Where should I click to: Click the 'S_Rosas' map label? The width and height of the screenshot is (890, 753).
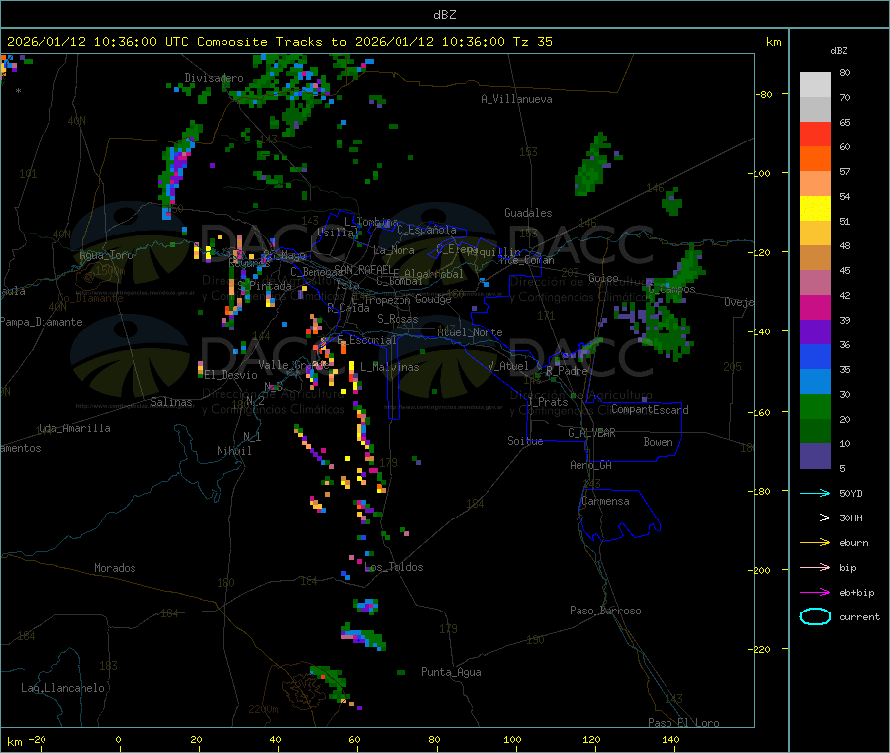coord(398,319)
